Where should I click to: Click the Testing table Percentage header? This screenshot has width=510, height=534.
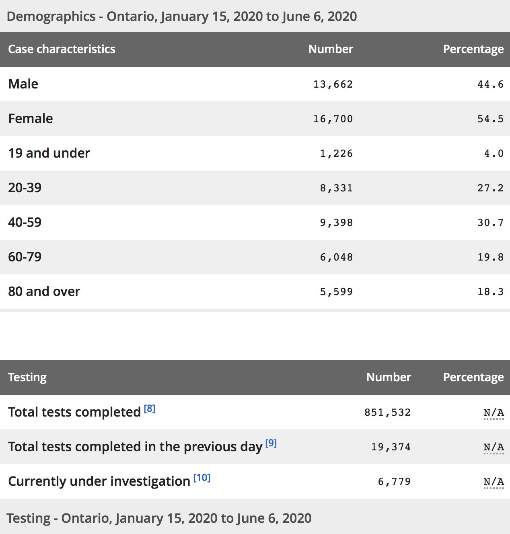click(473, 377)
